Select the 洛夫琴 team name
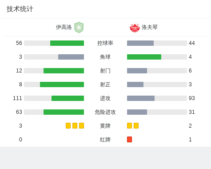 pos(150,27)
